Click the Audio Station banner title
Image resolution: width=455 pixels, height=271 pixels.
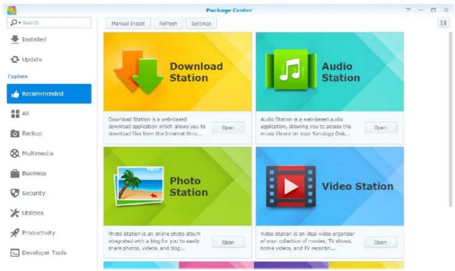click(341, 72)
